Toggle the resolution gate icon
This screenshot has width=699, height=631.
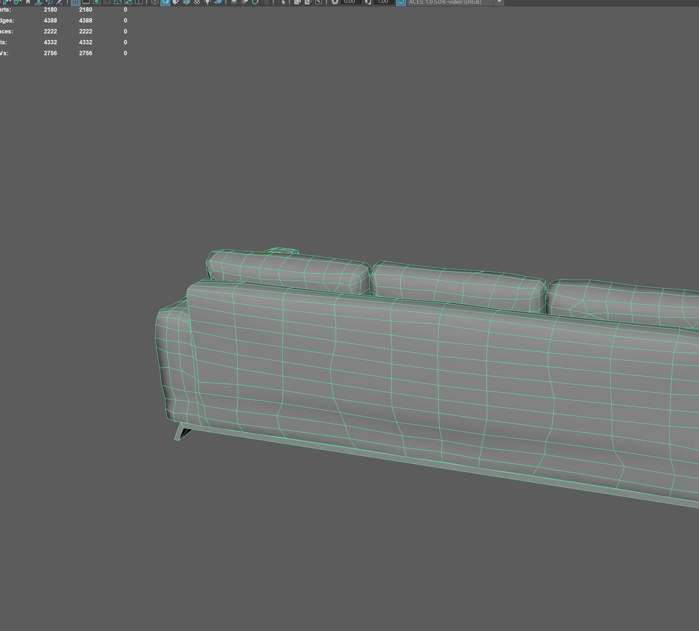pyautogui.click(x=97, y=2)
